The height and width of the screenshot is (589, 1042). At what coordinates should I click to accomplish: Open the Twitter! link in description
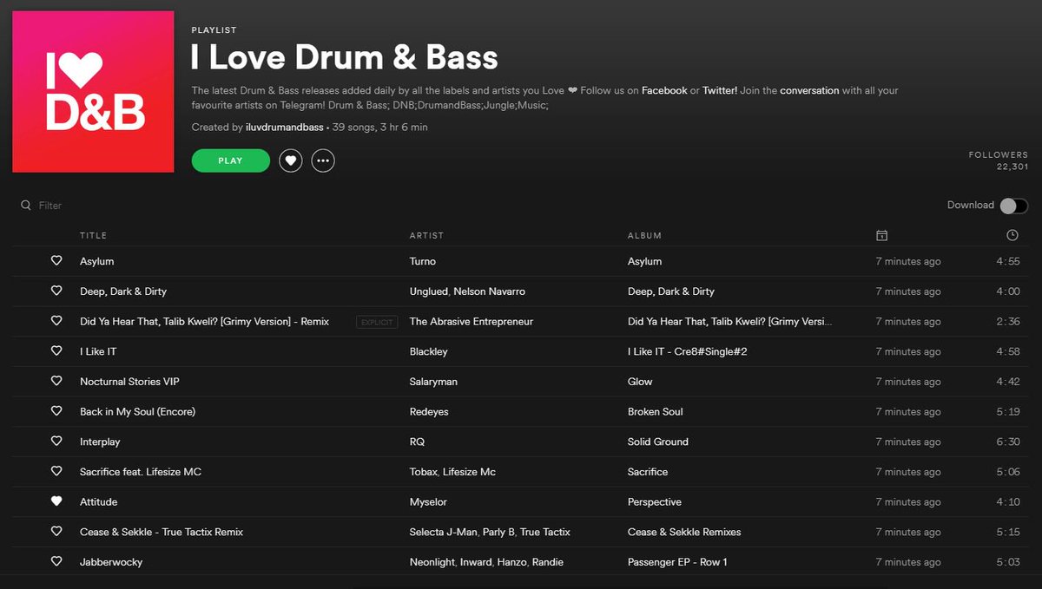[720, 90]
